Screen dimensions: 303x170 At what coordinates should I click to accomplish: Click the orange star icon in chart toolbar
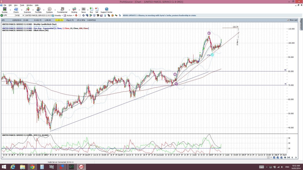pos(112,15)
